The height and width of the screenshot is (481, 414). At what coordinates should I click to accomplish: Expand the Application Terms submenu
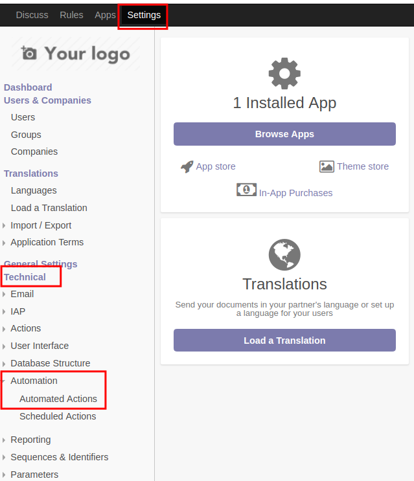(4, 243)
